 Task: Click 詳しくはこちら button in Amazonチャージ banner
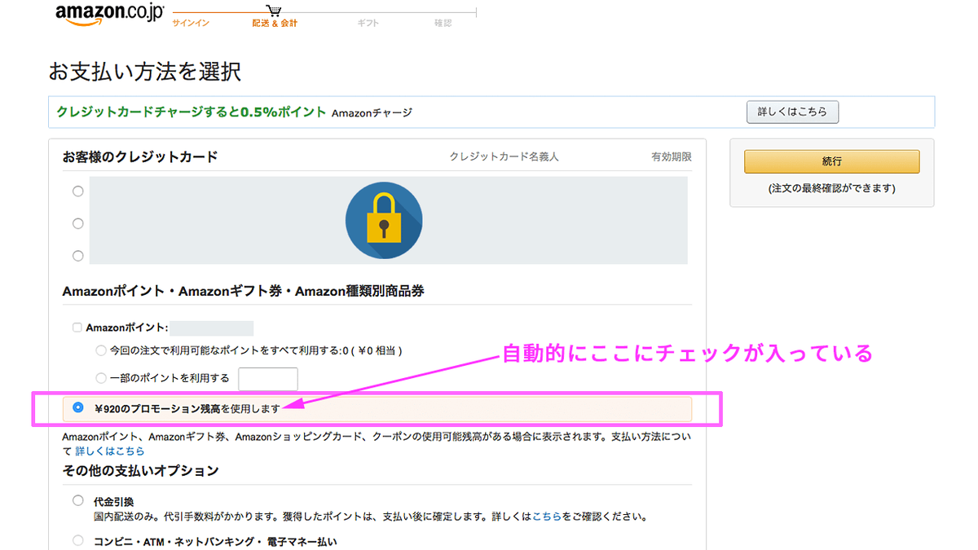pyautogui.click(x=792, y=112)
